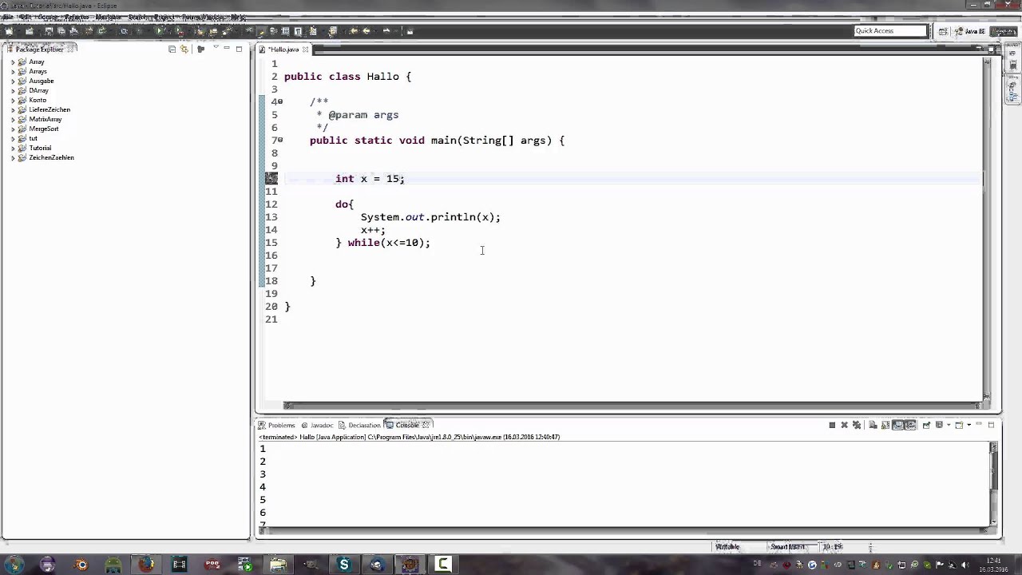Clear the console output
This screenshot has width=1022, height=575.
point(873,425)
